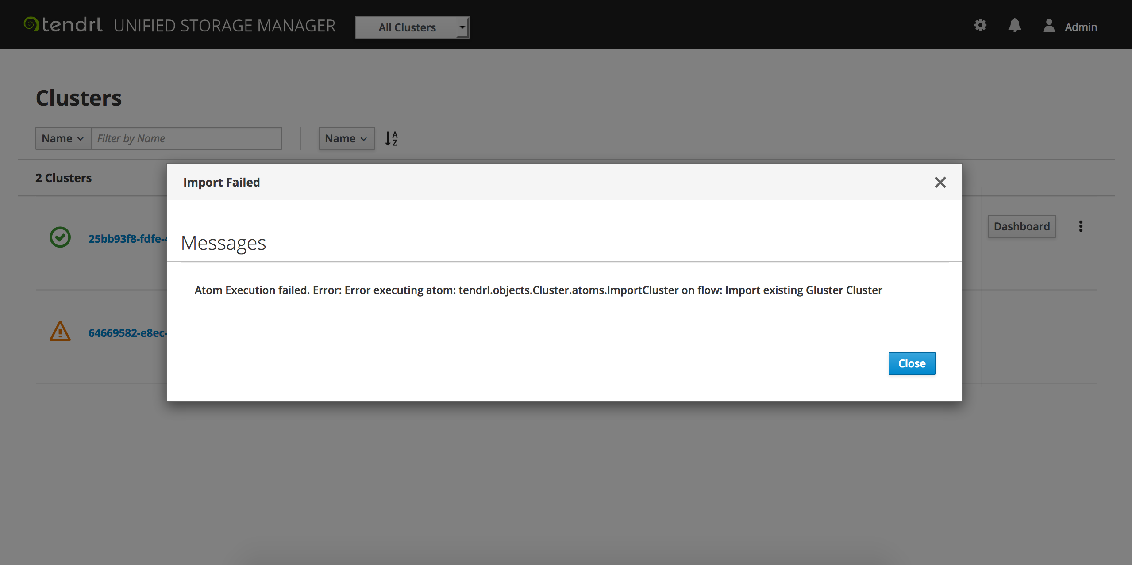Open cluster link 64669582-e8ec
1132x565 pixels.
tap(127, 333)
